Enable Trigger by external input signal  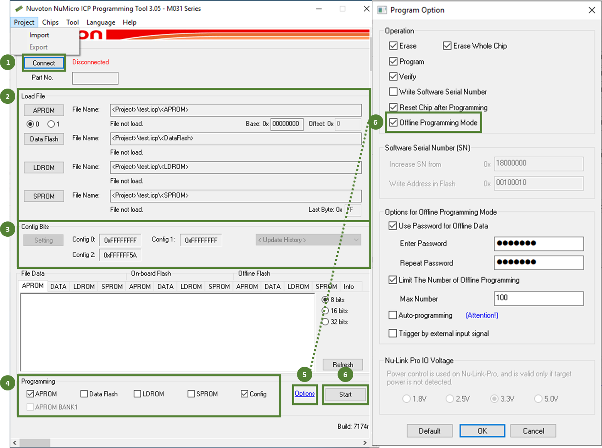(393, 333)
